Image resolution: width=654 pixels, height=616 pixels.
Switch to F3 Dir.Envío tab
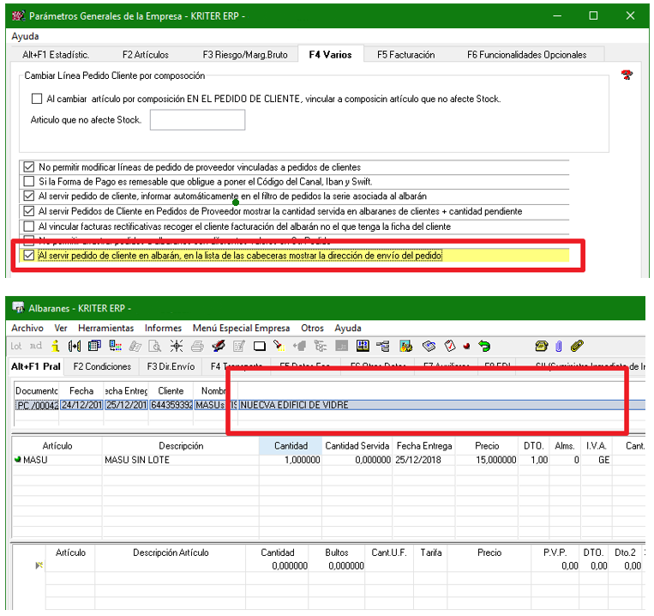[171, 366]
